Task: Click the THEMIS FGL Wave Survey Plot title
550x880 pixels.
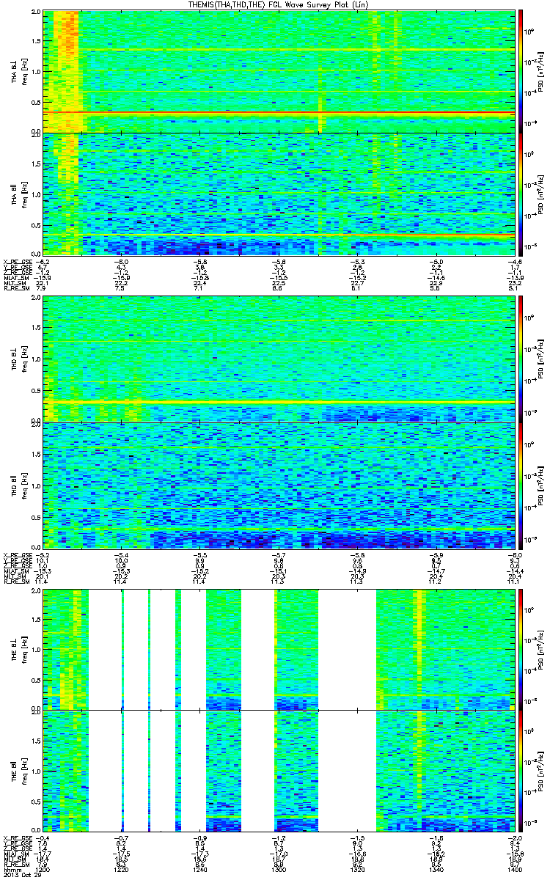Action: pos(277,4)
